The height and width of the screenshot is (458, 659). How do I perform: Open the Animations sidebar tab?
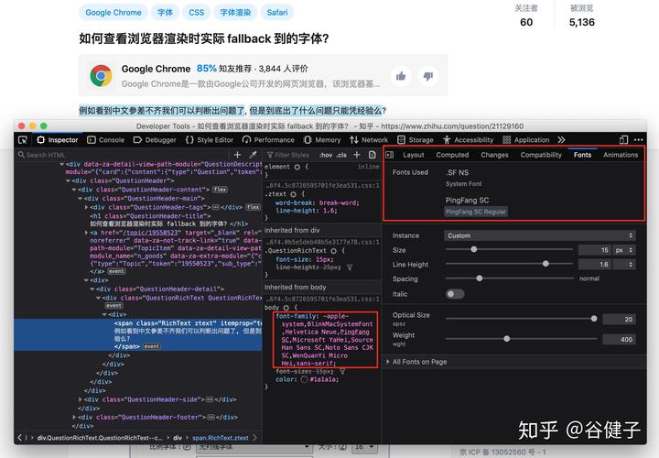coord(621,155)
